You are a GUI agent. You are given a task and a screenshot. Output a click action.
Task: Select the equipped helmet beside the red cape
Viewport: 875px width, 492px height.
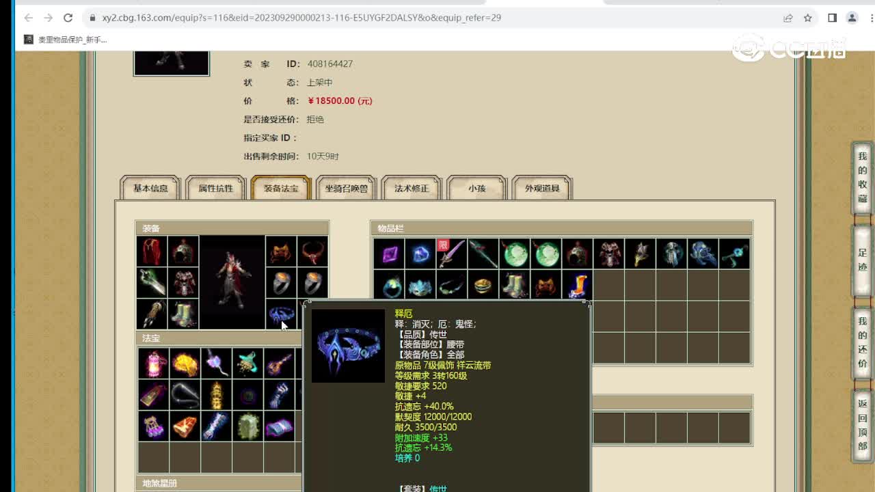183,251
